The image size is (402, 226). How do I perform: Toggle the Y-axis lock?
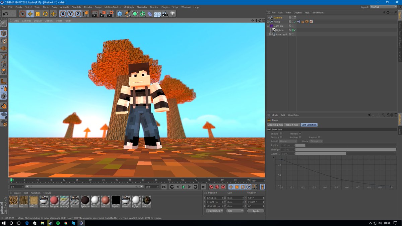[x=70, y=14]
